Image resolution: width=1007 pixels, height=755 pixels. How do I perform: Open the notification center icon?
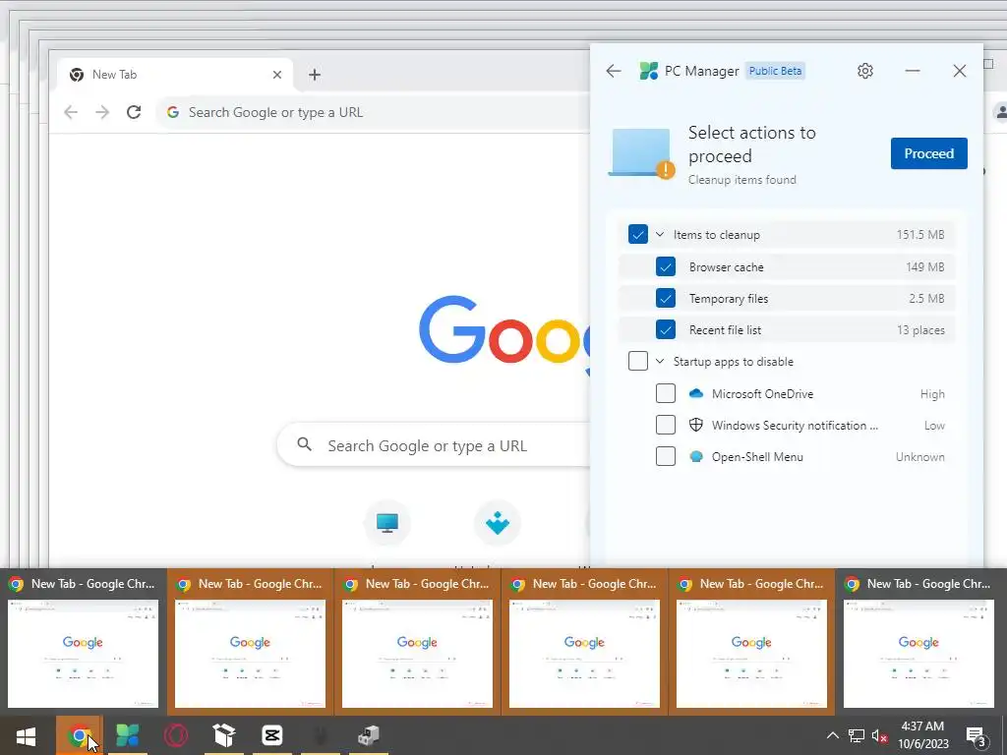pyautogui.click(x=977, y=736)
